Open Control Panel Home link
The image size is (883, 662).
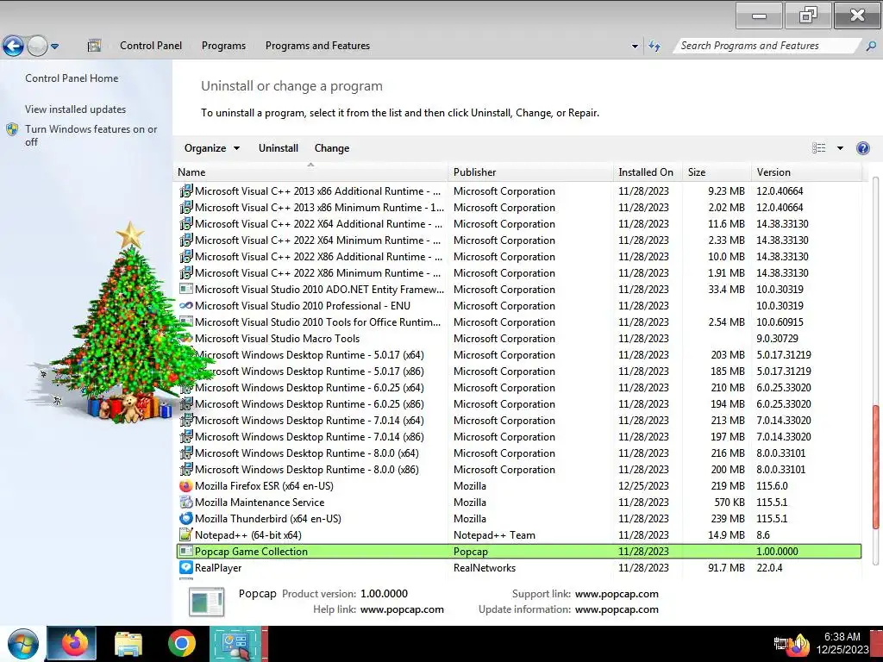(72, 78)
